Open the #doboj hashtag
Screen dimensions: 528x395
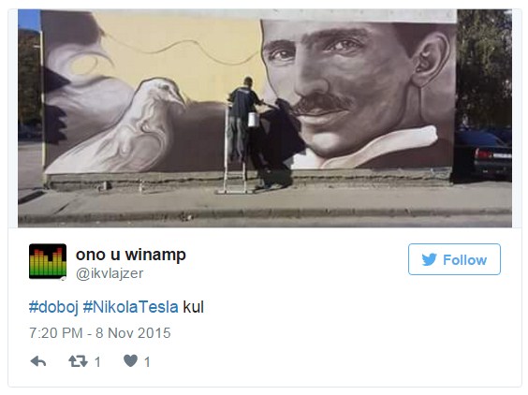(x=53, y=307)
